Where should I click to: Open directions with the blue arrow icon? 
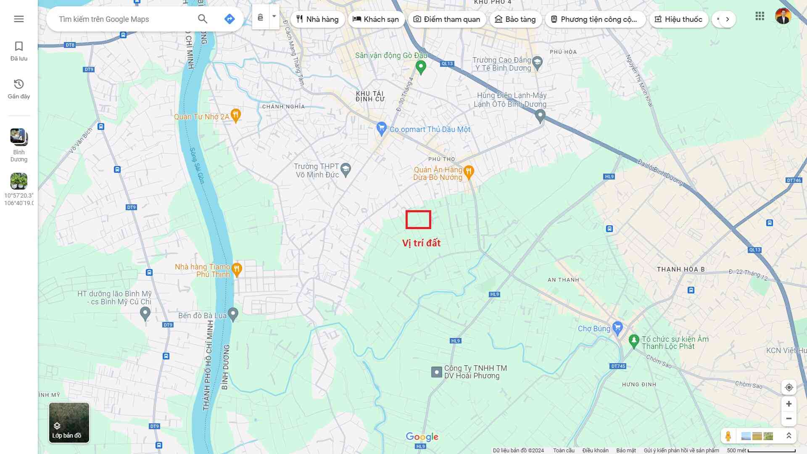coord(229,19)
